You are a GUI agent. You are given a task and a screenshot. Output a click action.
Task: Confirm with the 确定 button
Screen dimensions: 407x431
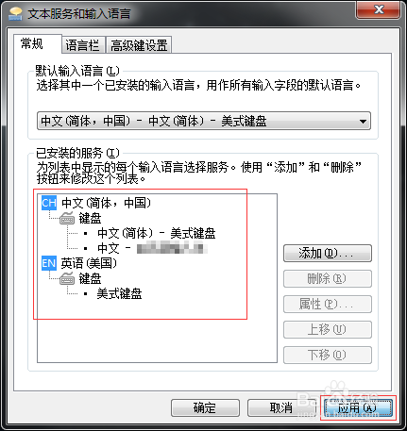pos(205,408)
